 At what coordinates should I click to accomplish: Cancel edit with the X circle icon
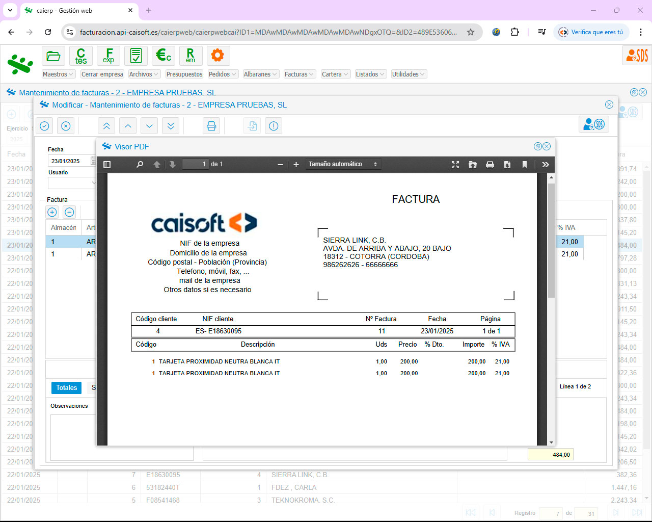coord(66,126)
